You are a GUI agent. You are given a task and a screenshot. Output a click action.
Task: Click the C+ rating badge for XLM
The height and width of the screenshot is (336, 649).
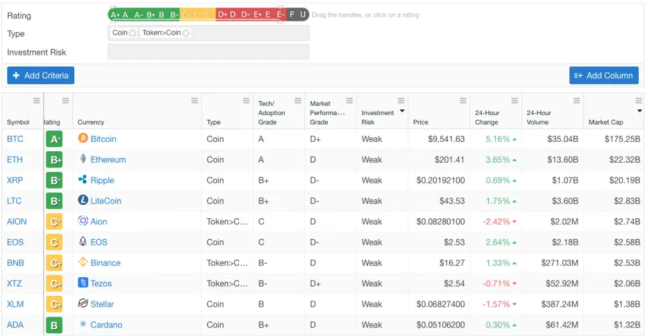point(54,305)
